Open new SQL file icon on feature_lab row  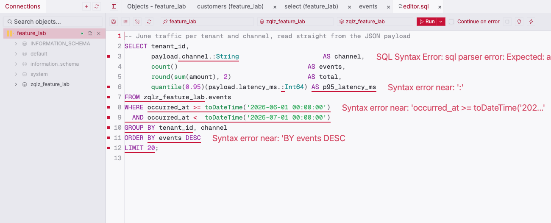[x=90, y=33]
